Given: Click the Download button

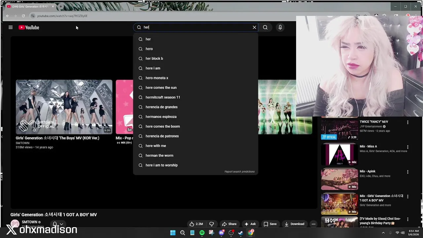Looking at the screenshot, I should [x=294, y=224].
